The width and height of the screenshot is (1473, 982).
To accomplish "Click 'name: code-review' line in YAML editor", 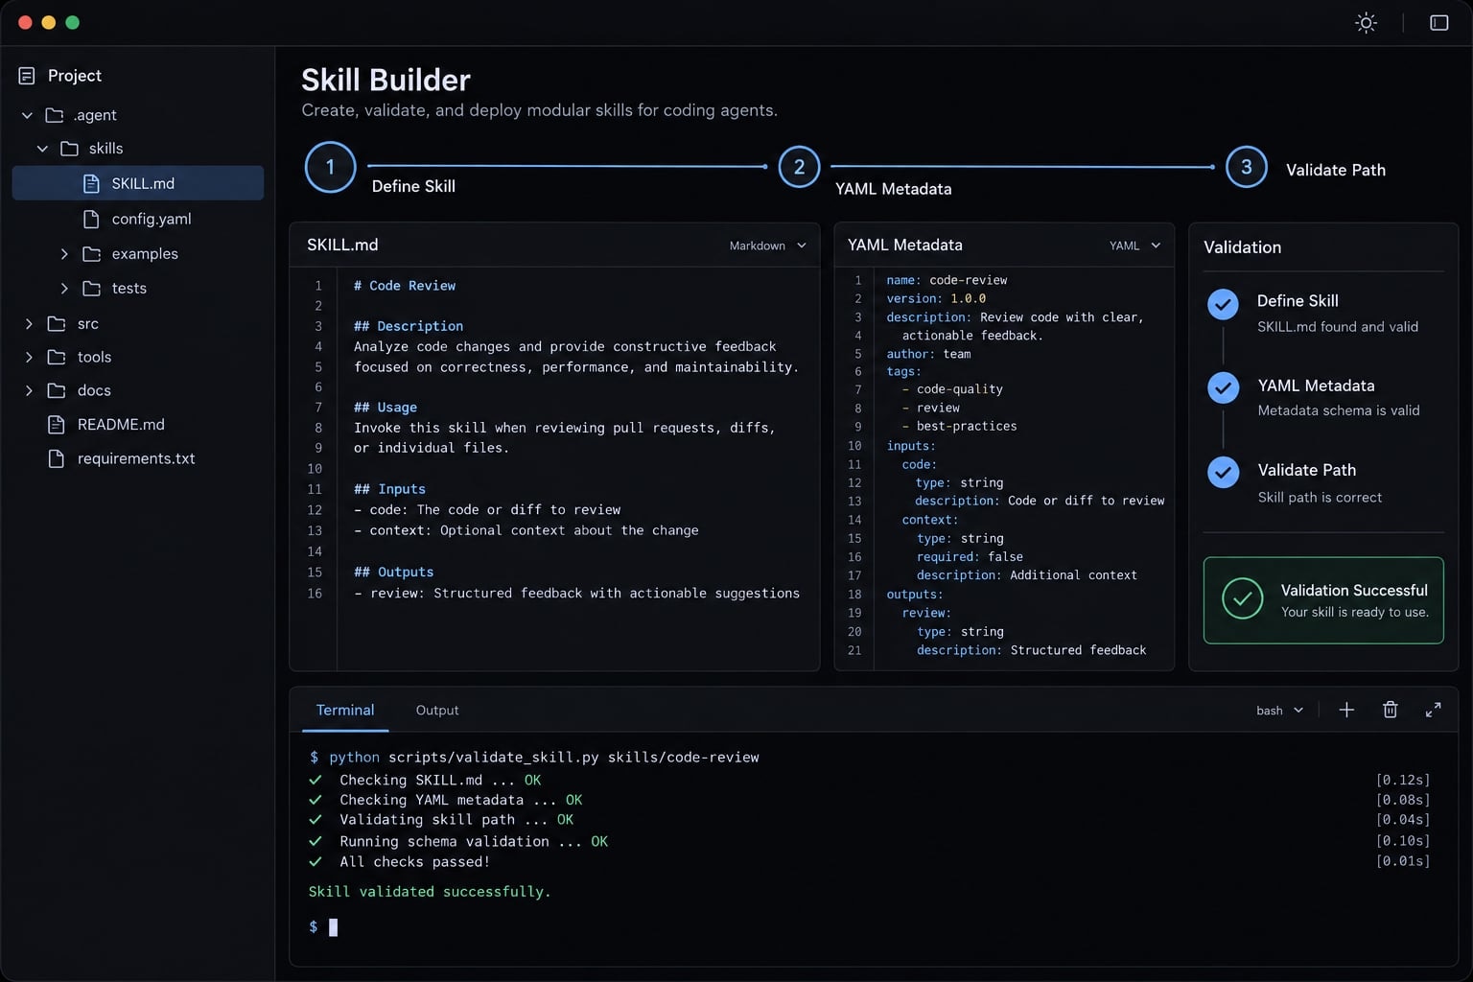I will click(x=947, y=280).
